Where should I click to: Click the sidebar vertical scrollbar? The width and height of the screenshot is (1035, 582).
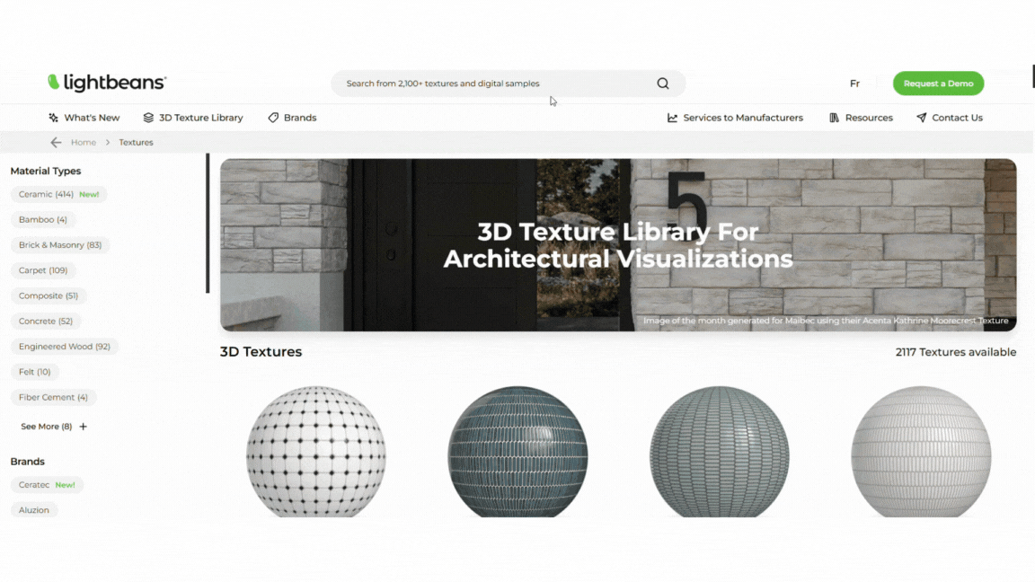[x=208, y=223]
